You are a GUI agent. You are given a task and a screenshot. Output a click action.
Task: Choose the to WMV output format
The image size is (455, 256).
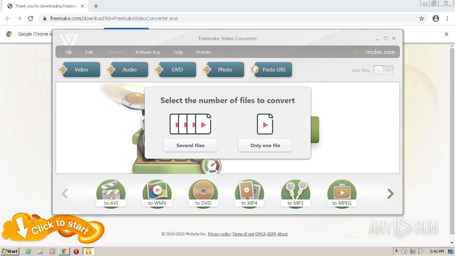(x=157, y=194)
